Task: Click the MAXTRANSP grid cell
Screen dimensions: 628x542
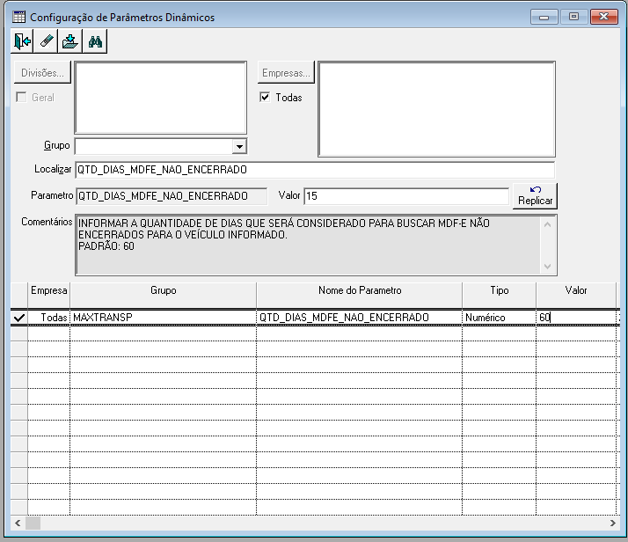Action: [163, 318]
